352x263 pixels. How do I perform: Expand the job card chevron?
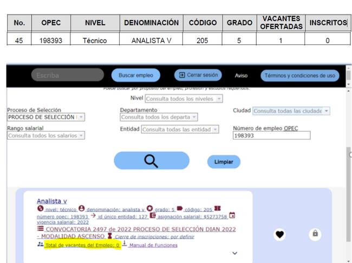click(234, 253)
